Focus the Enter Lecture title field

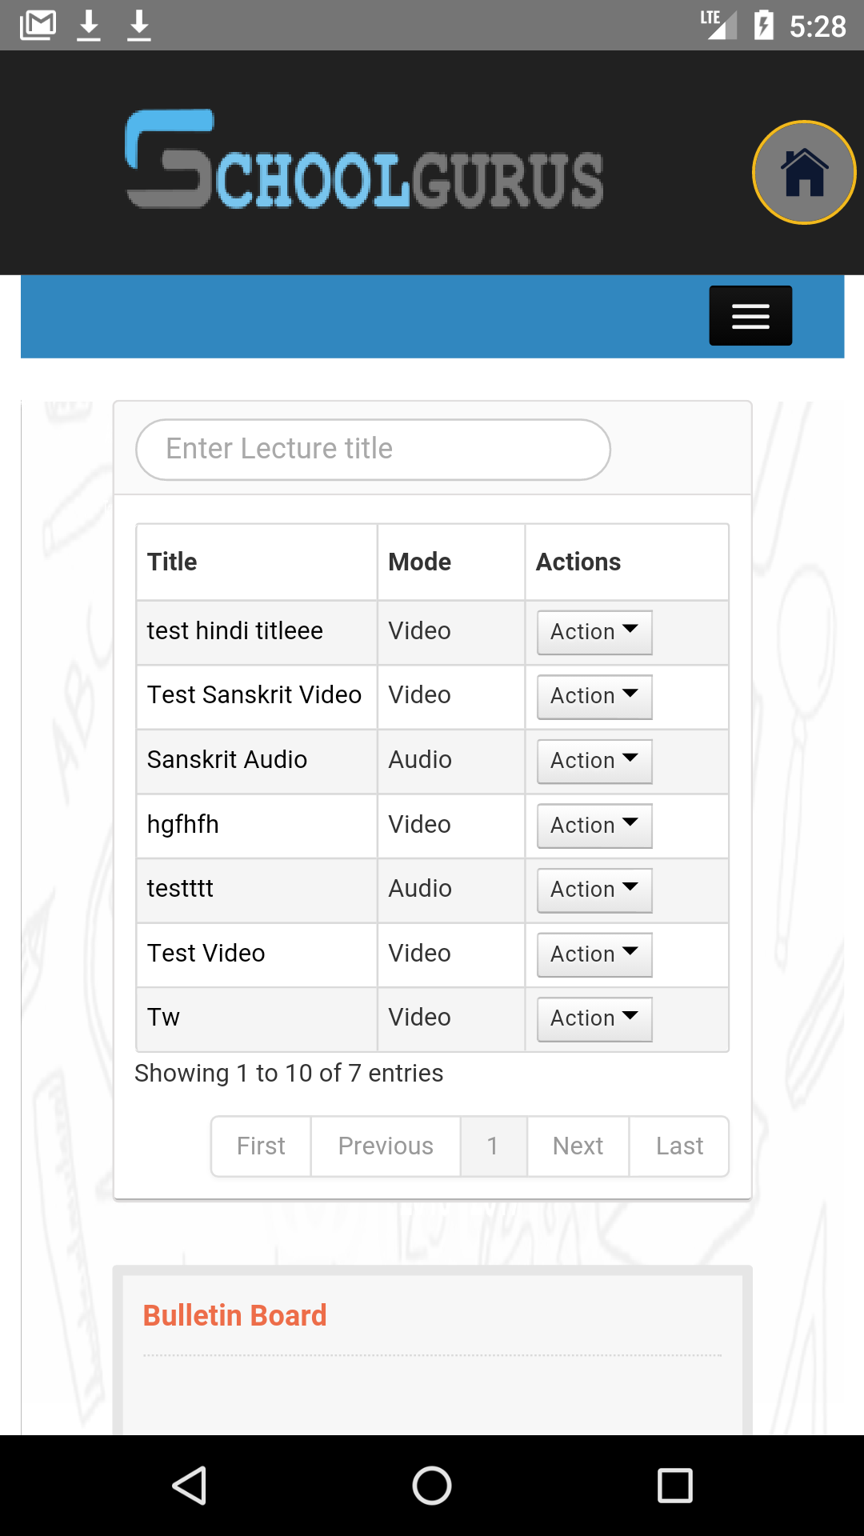tap(373, 450)
